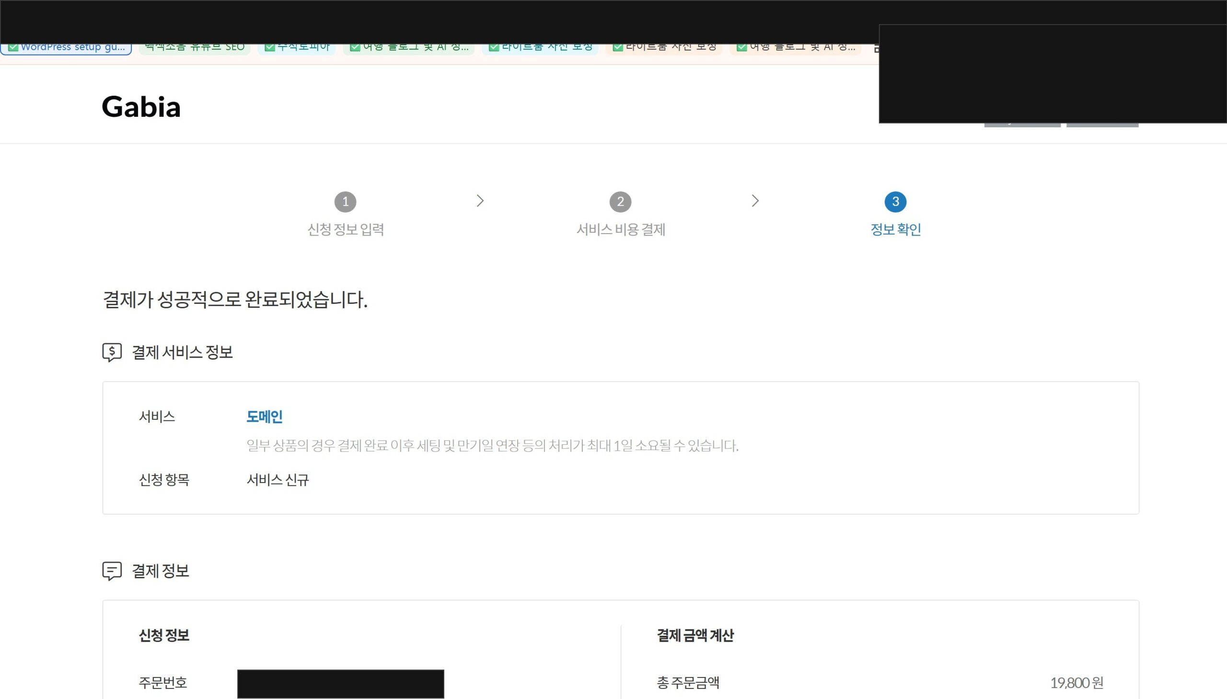1227x699 pixels.
Task: Click the 서비스 신규 value
Action: pos(278,480)
